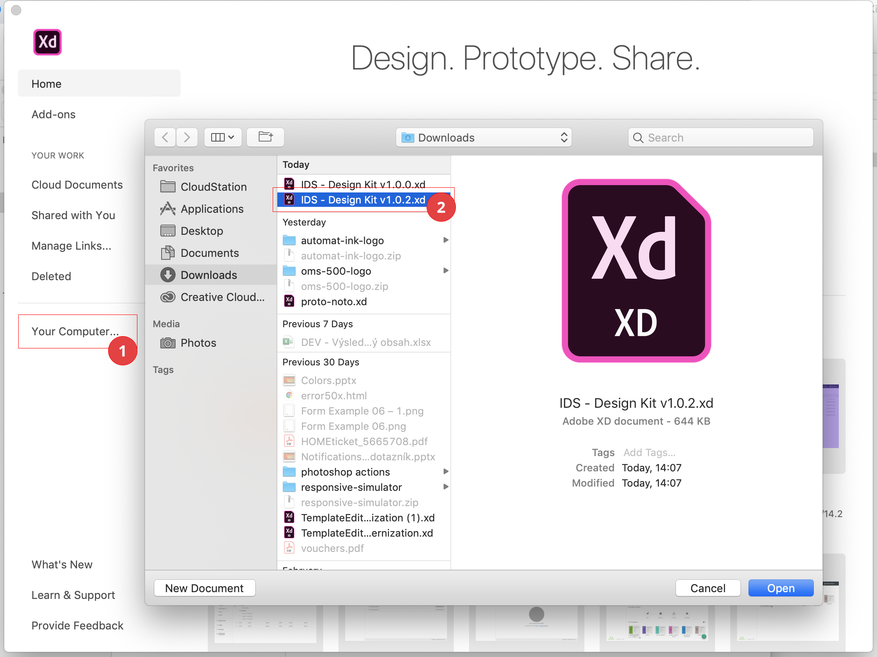Select file IDS - Design Kit v1.0.0.xd
Screen dimensions: 877x657
[364, 184]
